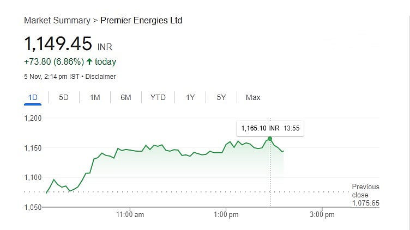The image size is (410, 230).
Task: Show the 6M price history tab
Action: (x=126, y=98)
